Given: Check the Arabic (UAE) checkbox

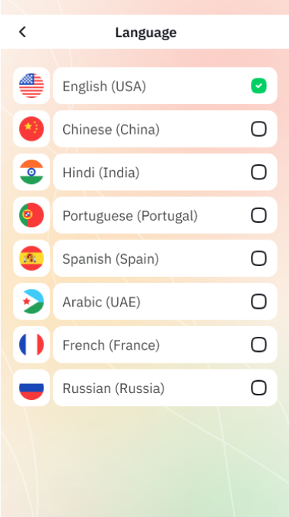Looking at the screenshot, I should point(259,301).
